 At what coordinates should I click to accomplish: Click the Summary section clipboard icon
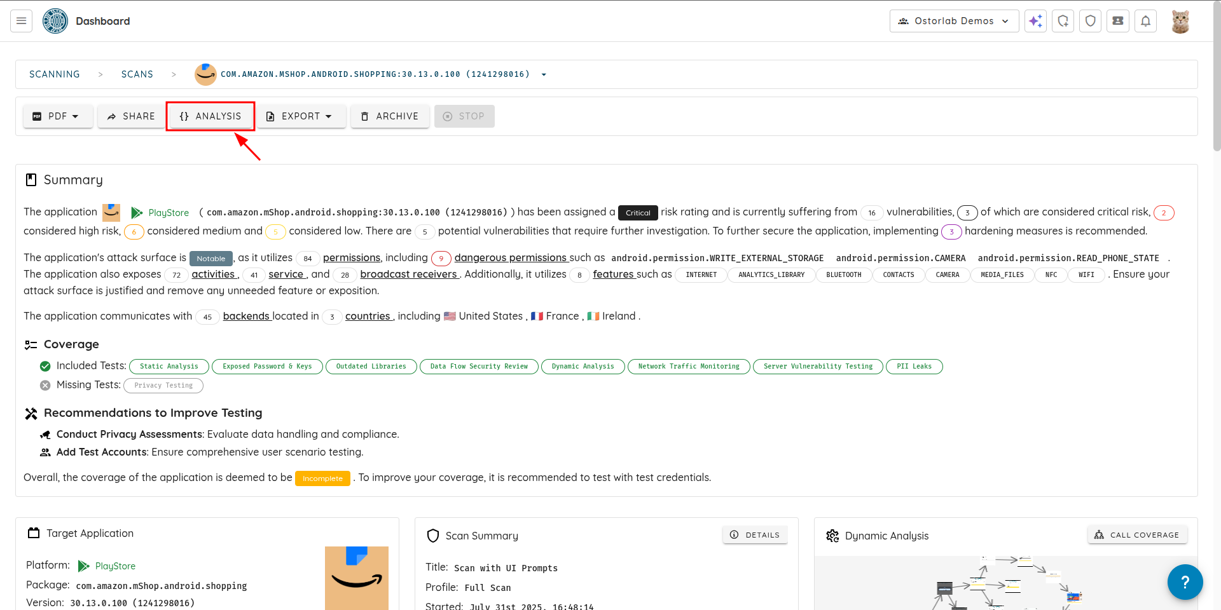[31, 180]
